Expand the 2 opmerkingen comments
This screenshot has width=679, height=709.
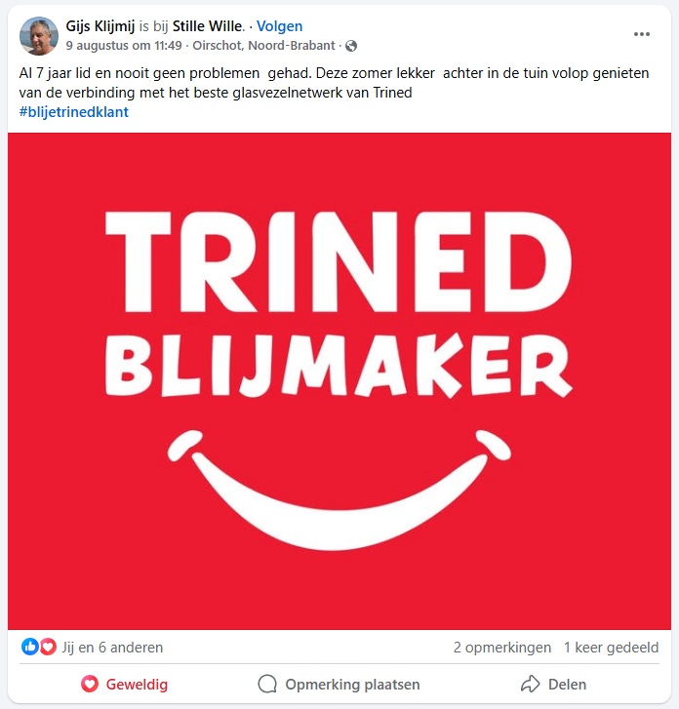coord(502,647)
